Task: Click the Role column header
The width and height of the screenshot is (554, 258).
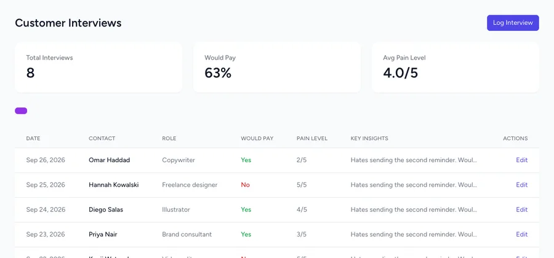Action: 169,138
